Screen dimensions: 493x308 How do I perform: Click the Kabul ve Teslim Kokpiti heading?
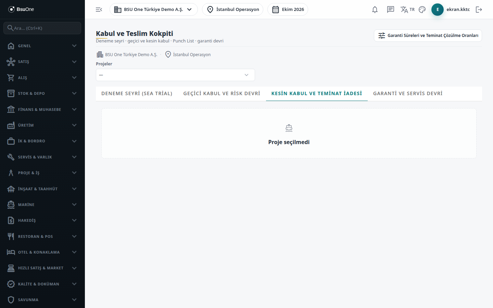135,34
